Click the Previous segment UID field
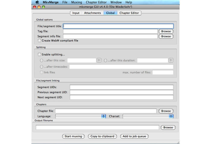Image resolution: width=211 pixels, height=144 pixels. (122, 92)
